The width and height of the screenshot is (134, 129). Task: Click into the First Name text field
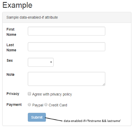pos(67,31)
